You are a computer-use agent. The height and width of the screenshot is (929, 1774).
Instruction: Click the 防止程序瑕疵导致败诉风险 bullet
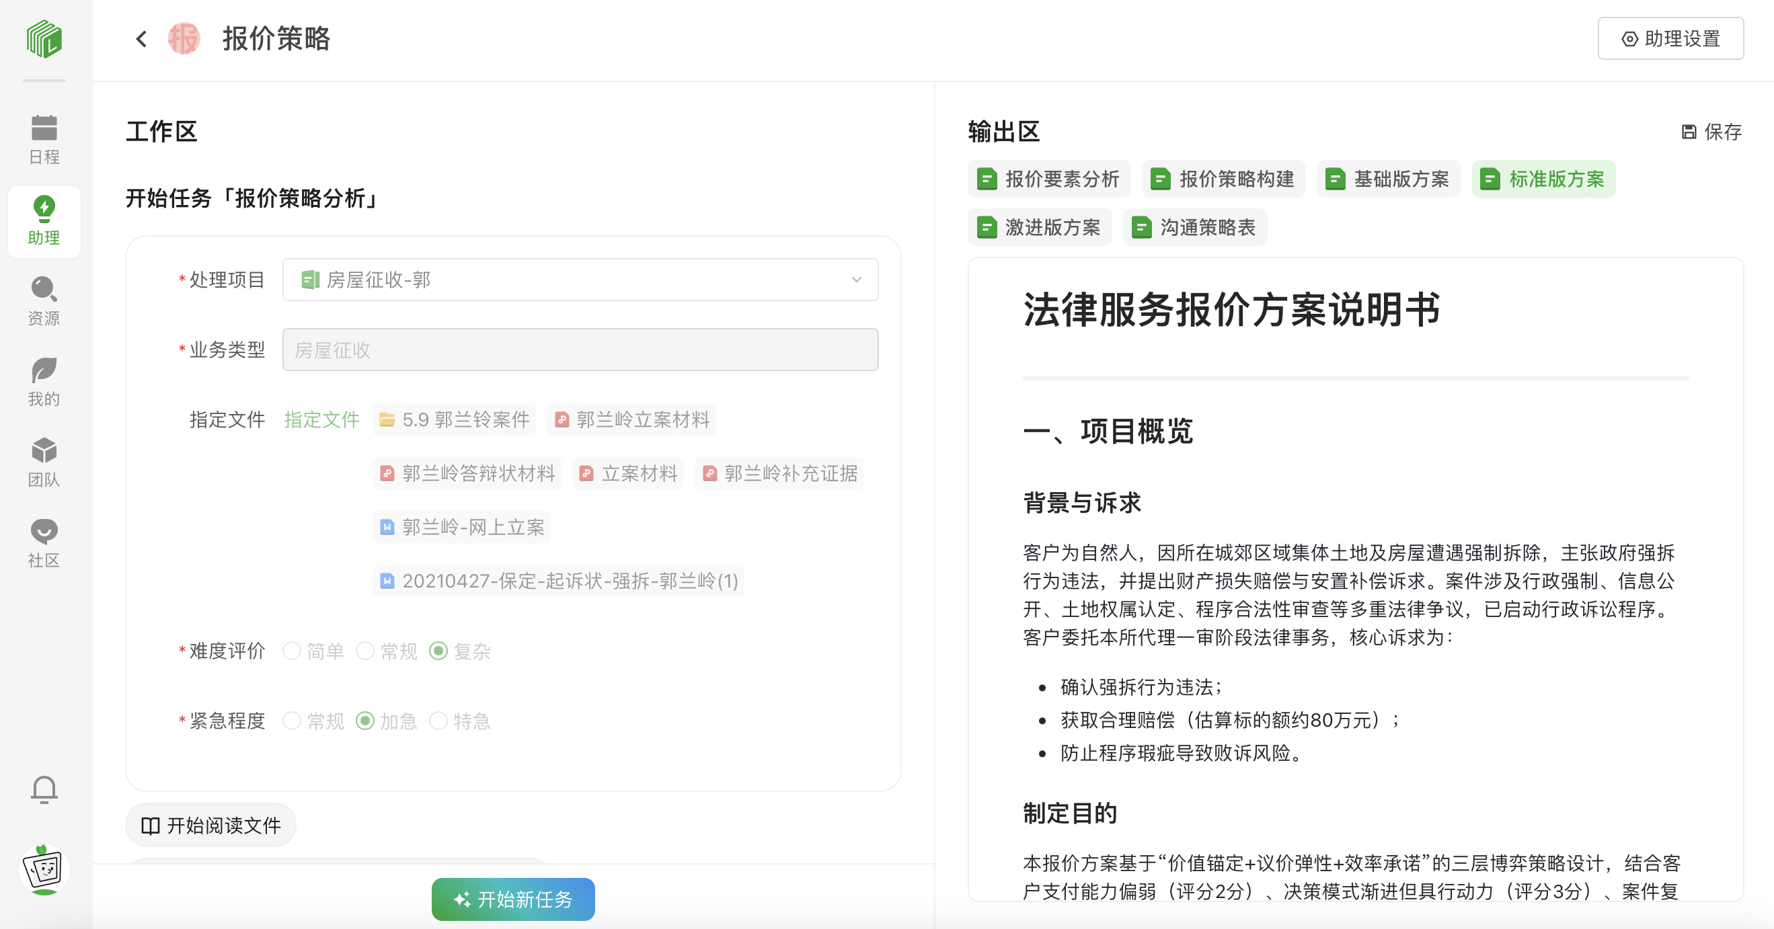click(1182, 753)
